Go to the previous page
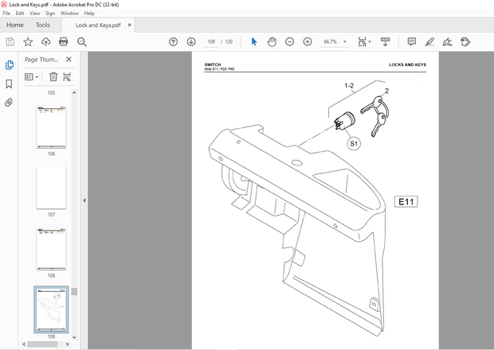494x350 pixels. pos(173,42)
